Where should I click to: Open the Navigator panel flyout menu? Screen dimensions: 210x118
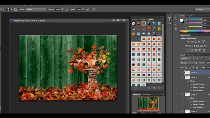(x=163, y=94)
